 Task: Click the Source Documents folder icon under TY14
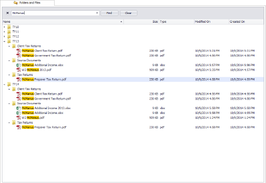point(14,103)
